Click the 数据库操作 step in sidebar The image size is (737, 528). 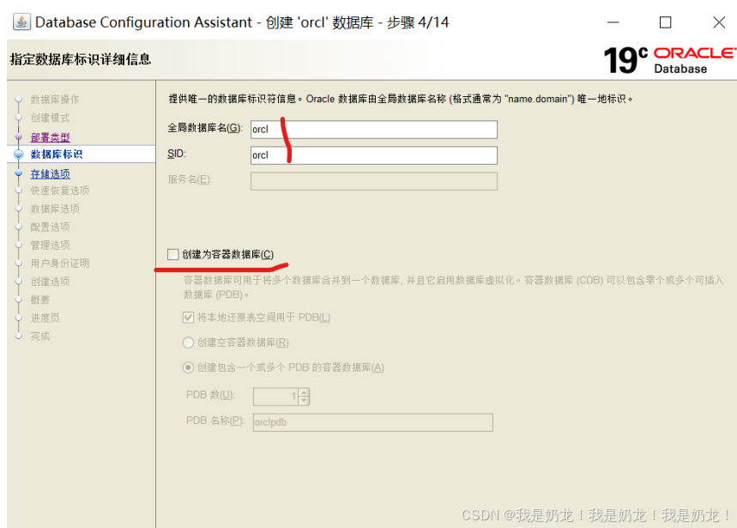[x=55, y=100]
